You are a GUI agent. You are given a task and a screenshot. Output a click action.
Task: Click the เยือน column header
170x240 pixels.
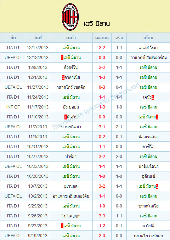tap(148, 38)
